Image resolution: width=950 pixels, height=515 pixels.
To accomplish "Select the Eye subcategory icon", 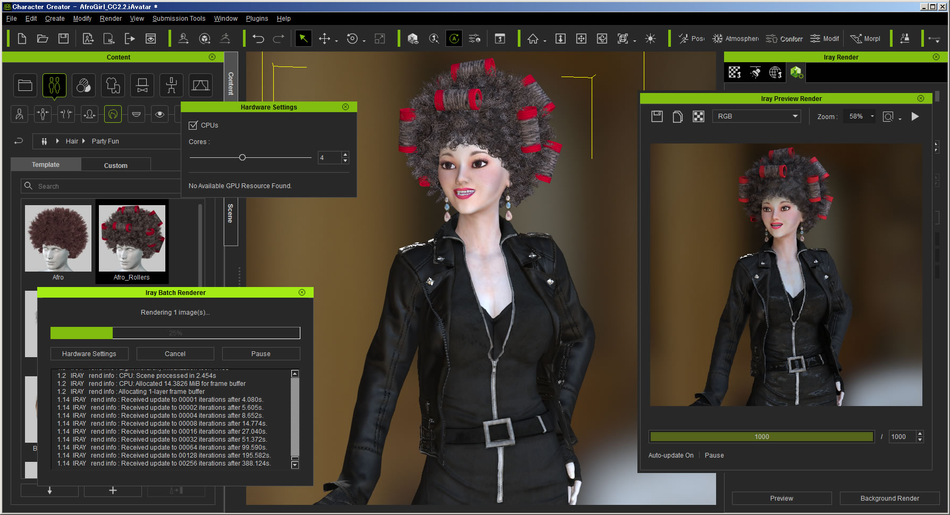I will point(159,114).
